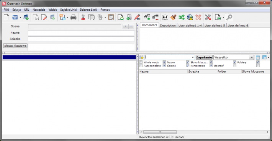This screenshot has height=141, width=272.
Task: Uncheck the Ścieżki search checkbox
Action: tap(164, 66)
